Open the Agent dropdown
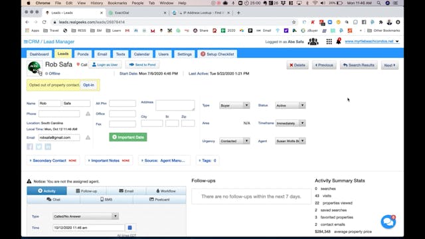425x239 pixels. tap(290, 141)
